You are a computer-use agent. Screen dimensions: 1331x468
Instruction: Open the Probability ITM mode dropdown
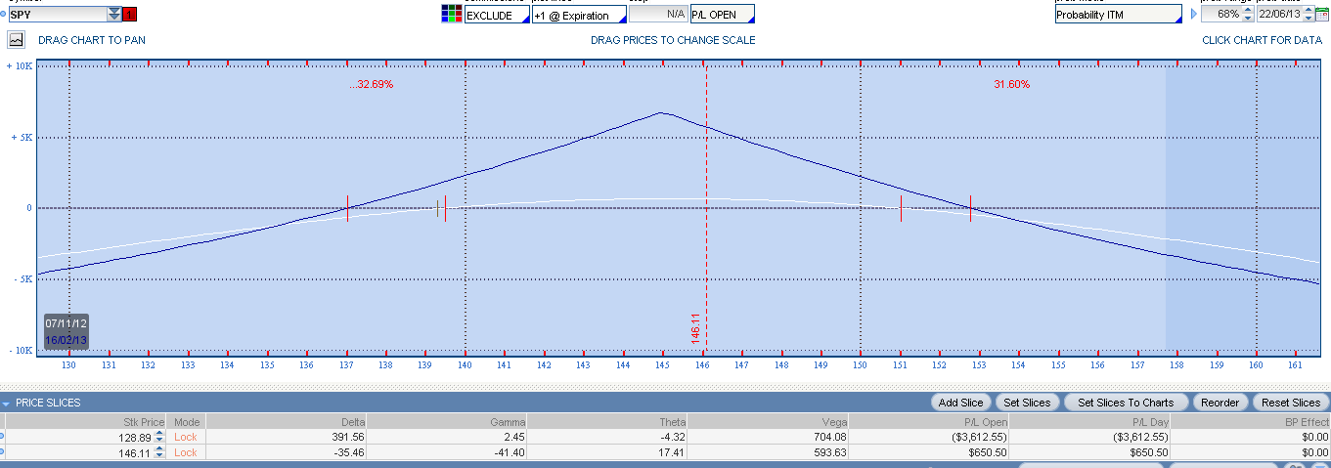(x=1119, y=15)
